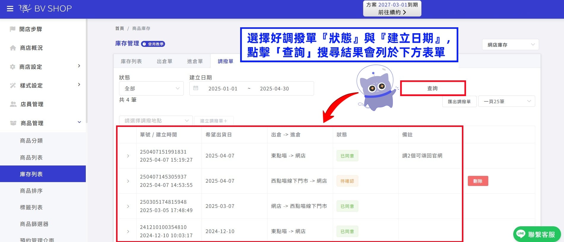Open the hamburger menu icon
Screen dimensions: 564x242
(10, 9)
